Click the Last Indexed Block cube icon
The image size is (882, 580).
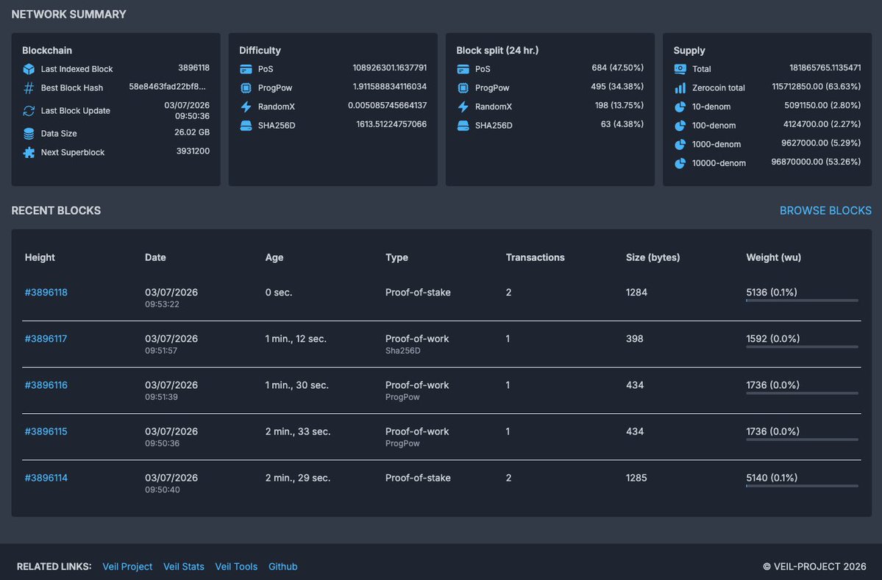[x=29, y=69]
